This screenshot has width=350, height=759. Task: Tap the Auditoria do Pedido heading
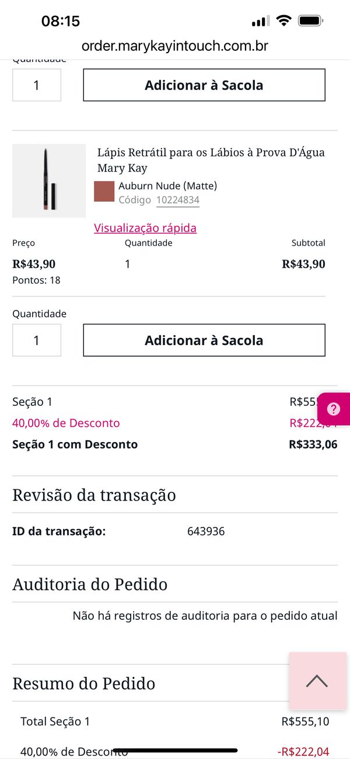[x=90, y=584]
